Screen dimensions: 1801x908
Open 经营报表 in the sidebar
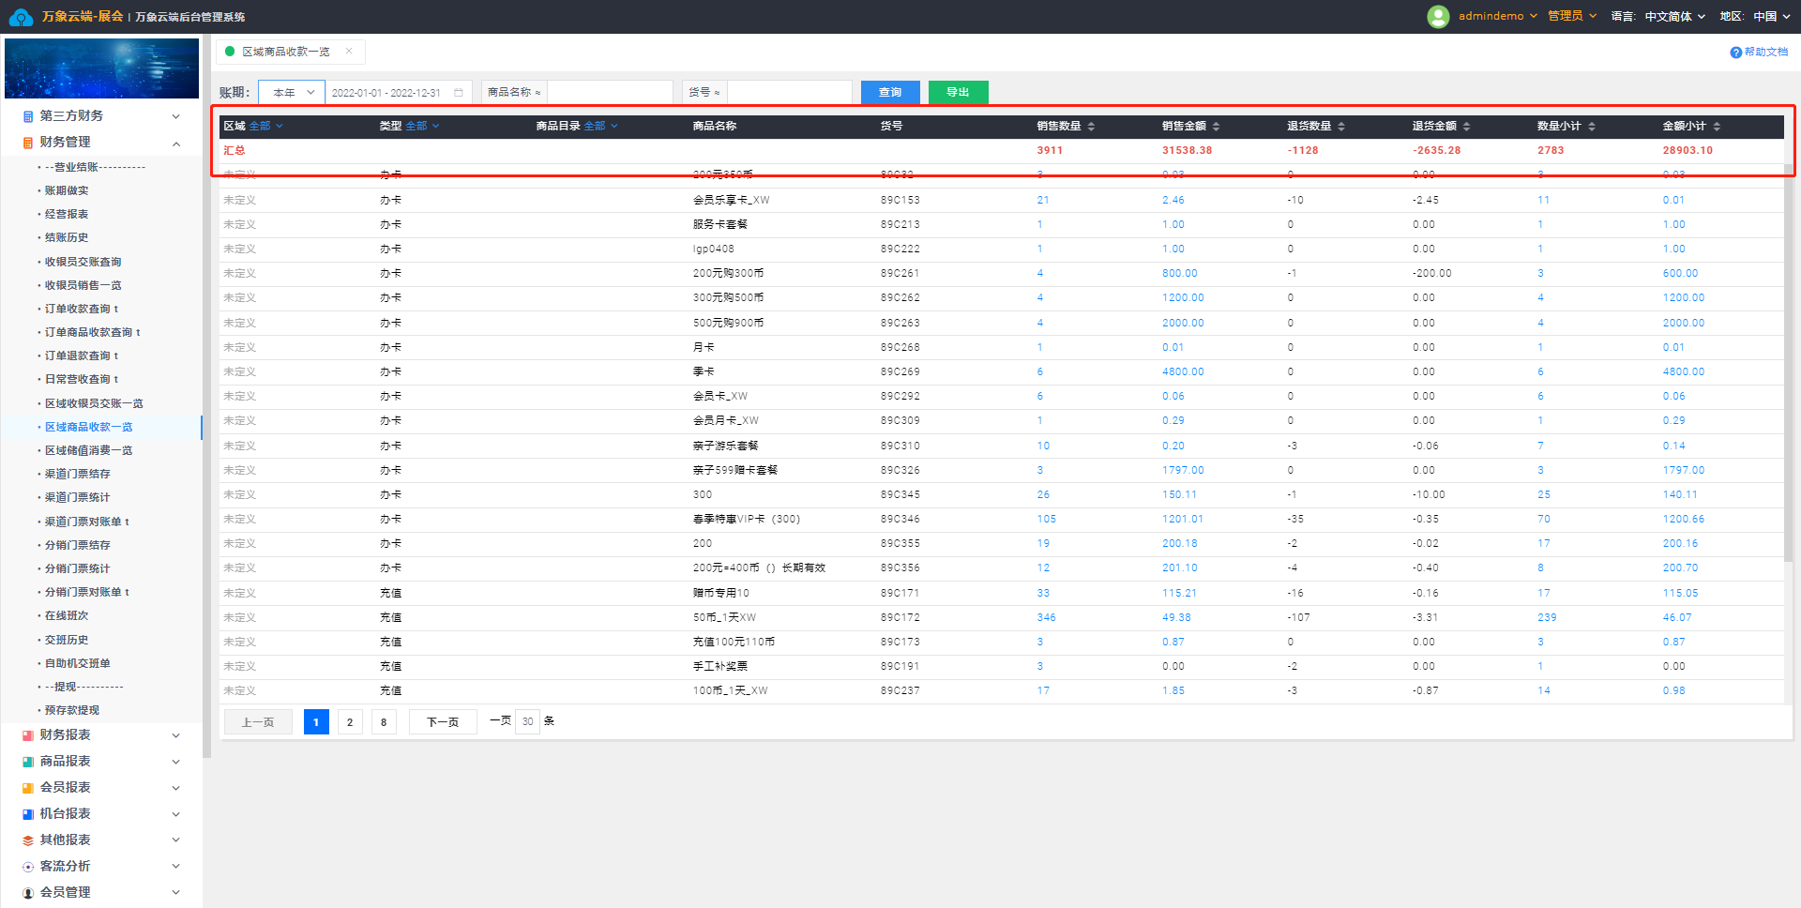click(67, 214)
